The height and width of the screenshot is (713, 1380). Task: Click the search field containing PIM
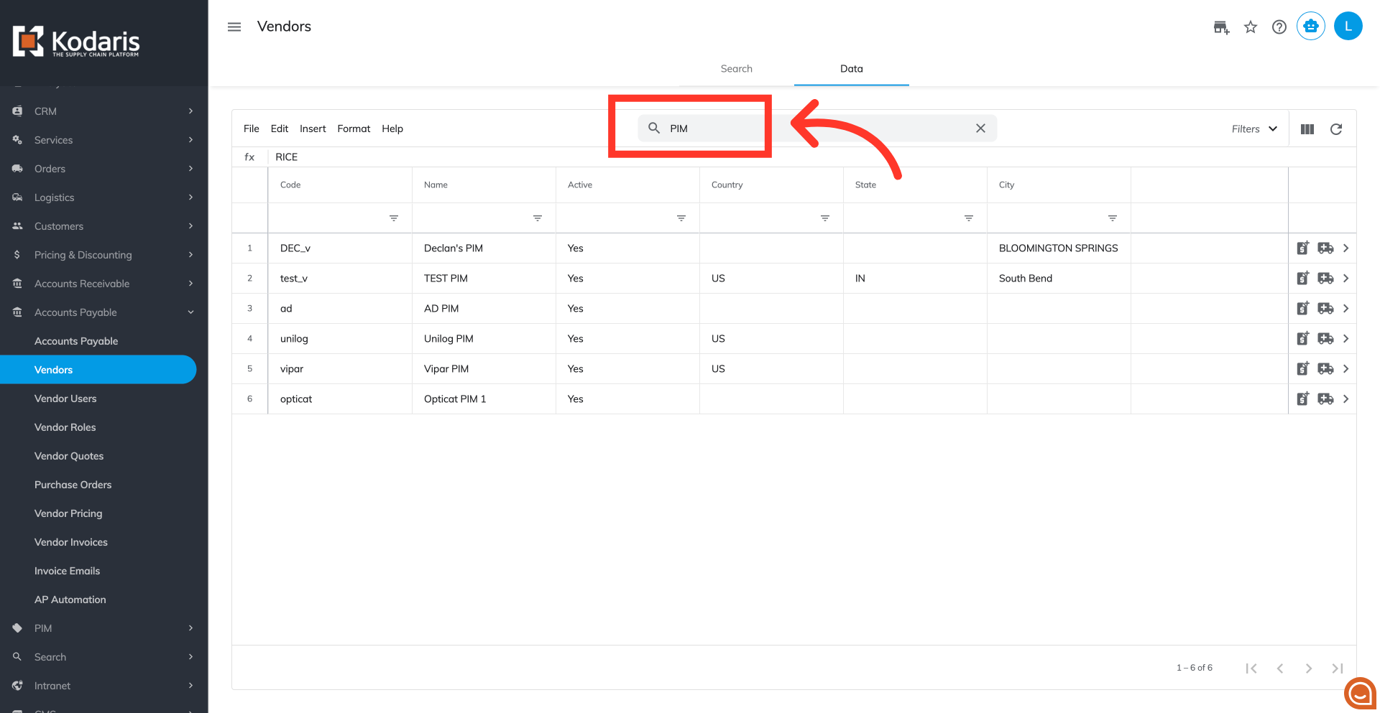817,129
